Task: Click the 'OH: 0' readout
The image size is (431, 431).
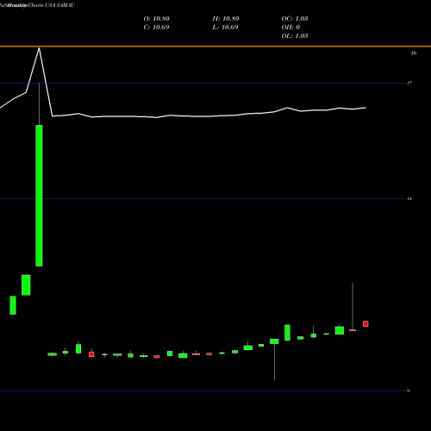Action: (x=290, y=28)
